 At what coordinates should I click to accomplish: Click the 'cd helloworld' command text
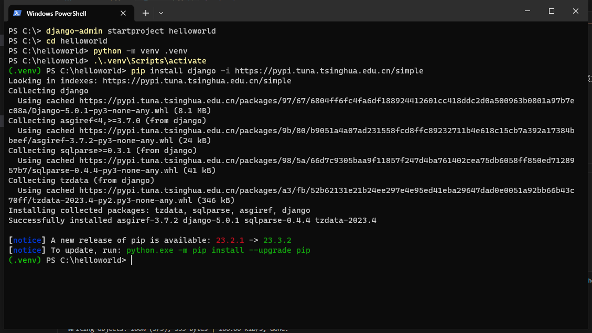point(77,41)
